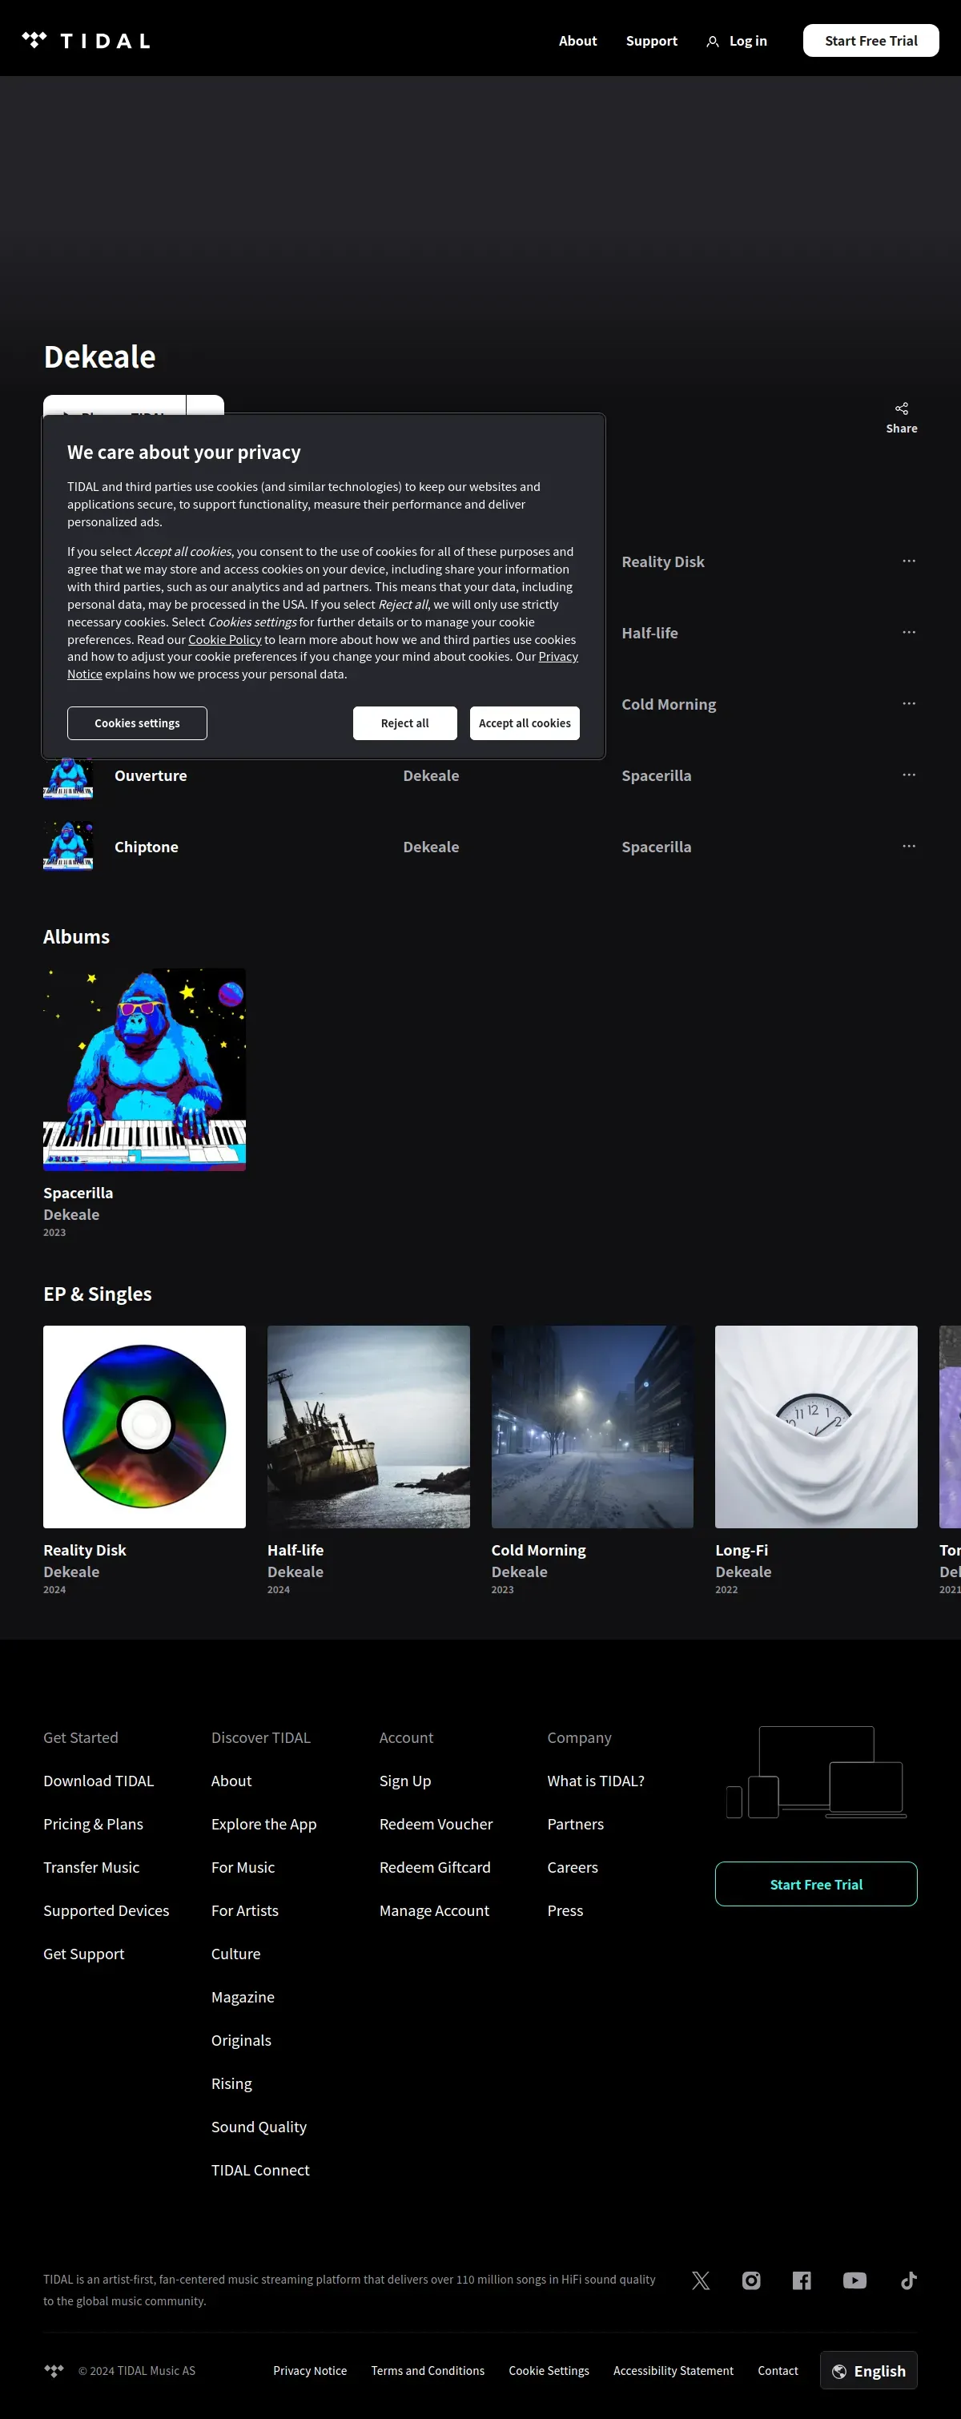
Task: Open Transfer Music footer link
Action: click(91, 1867)
